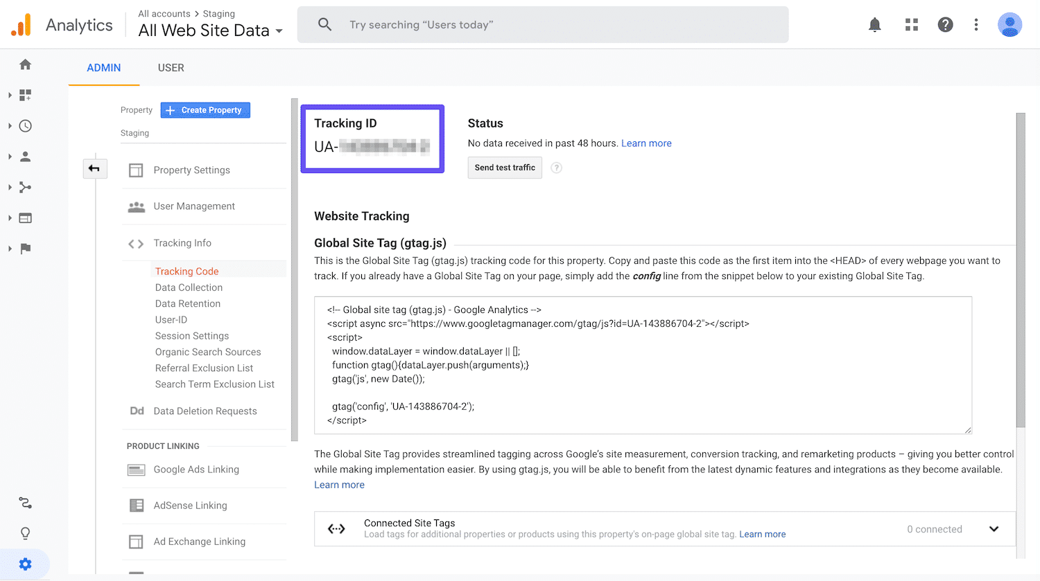Open the ADMIN tab
1040x581 pixels.
[x=103, y=67]
